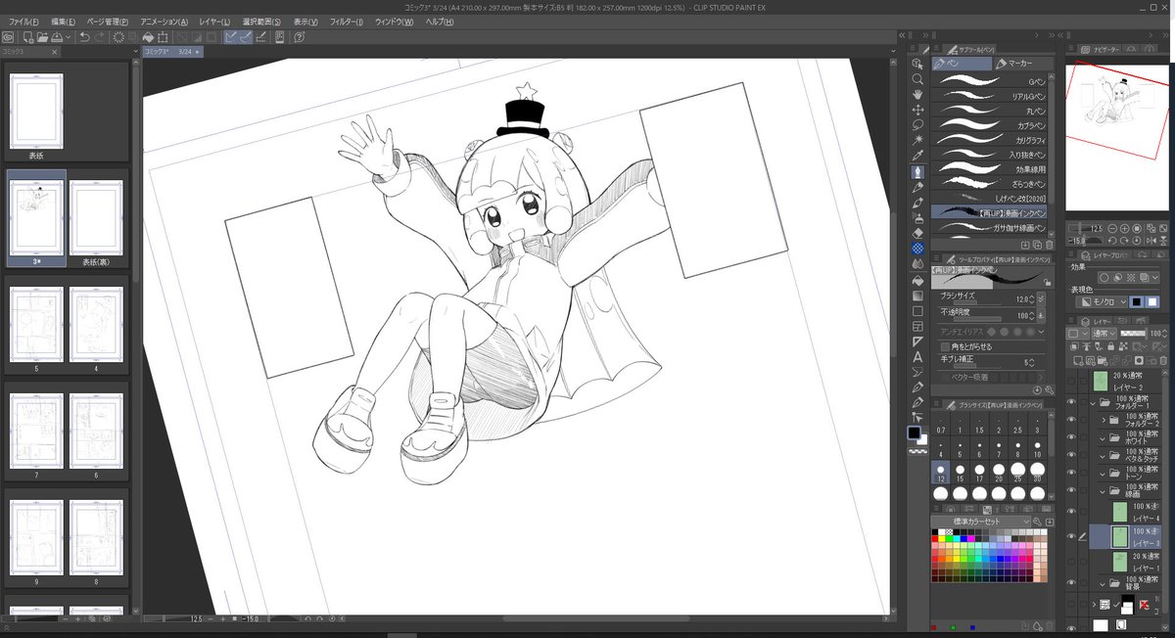Toggle visibility of フォルダー 1 folder
This screenshot has height=638, width=1175.
coord(1070,402)
